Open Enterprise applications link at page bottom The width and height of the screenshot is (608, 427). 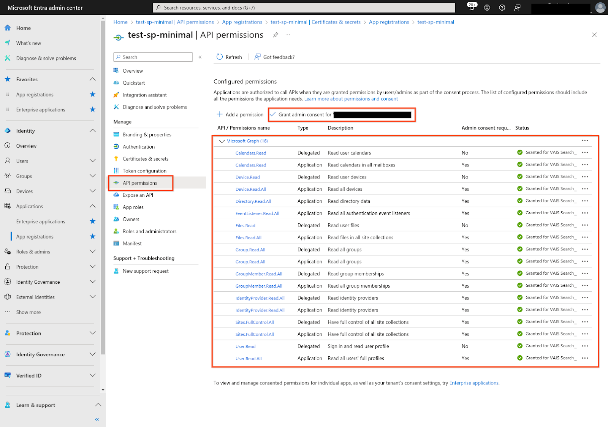pyautogui.click(x=474, y=383)
